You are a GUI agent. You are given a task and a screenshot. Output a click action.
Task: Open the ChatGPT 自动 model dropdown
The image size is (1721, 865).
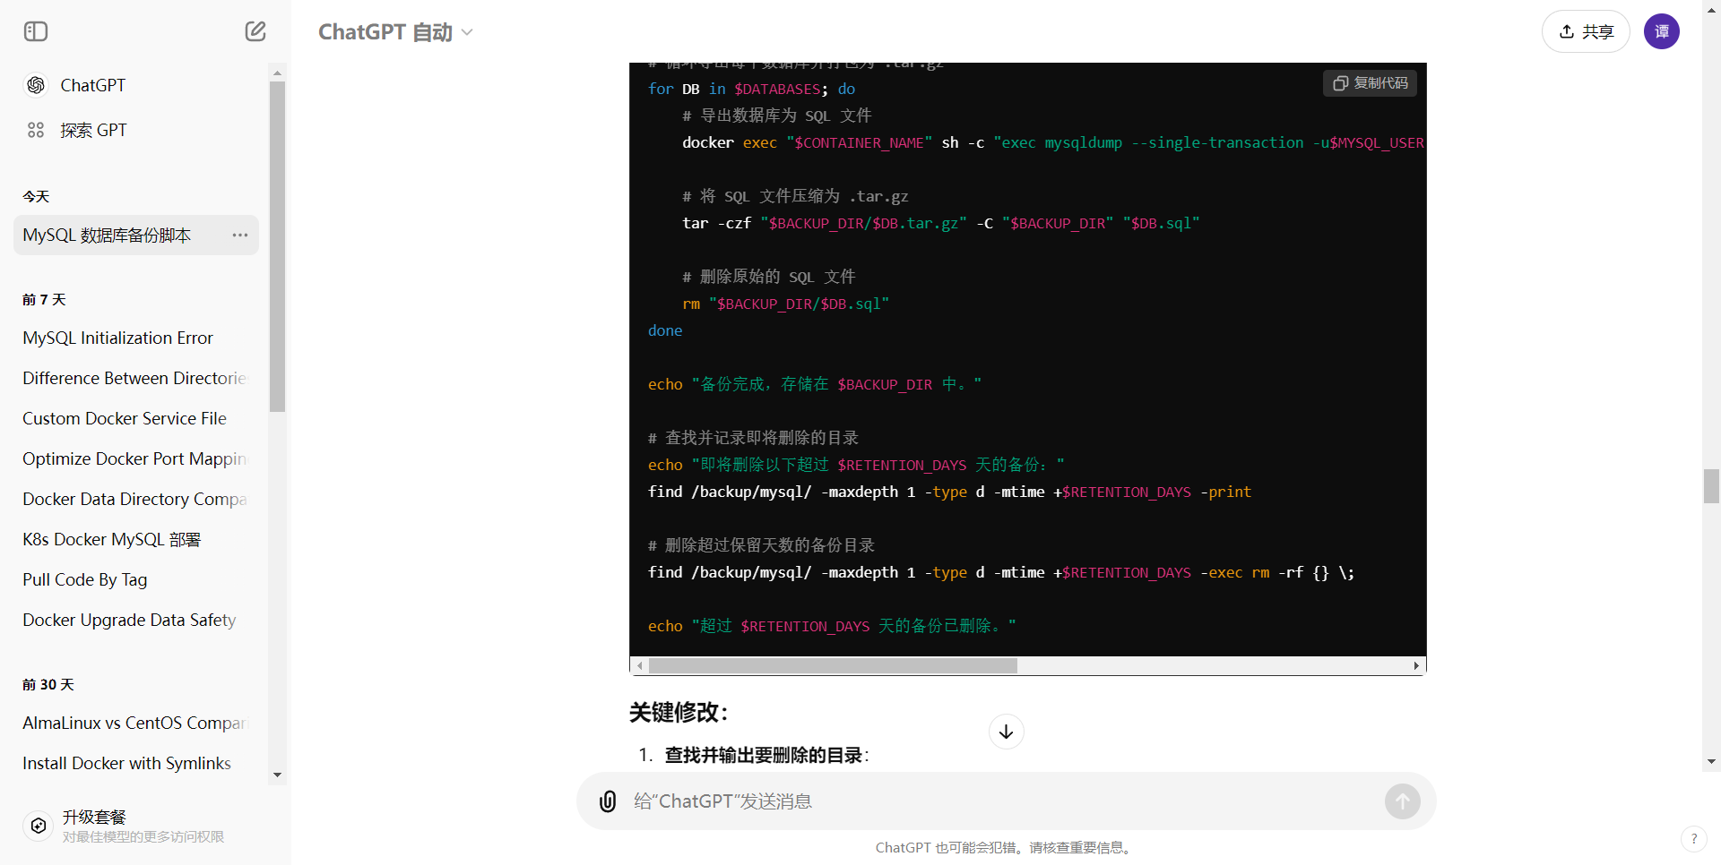coord(395,32)
